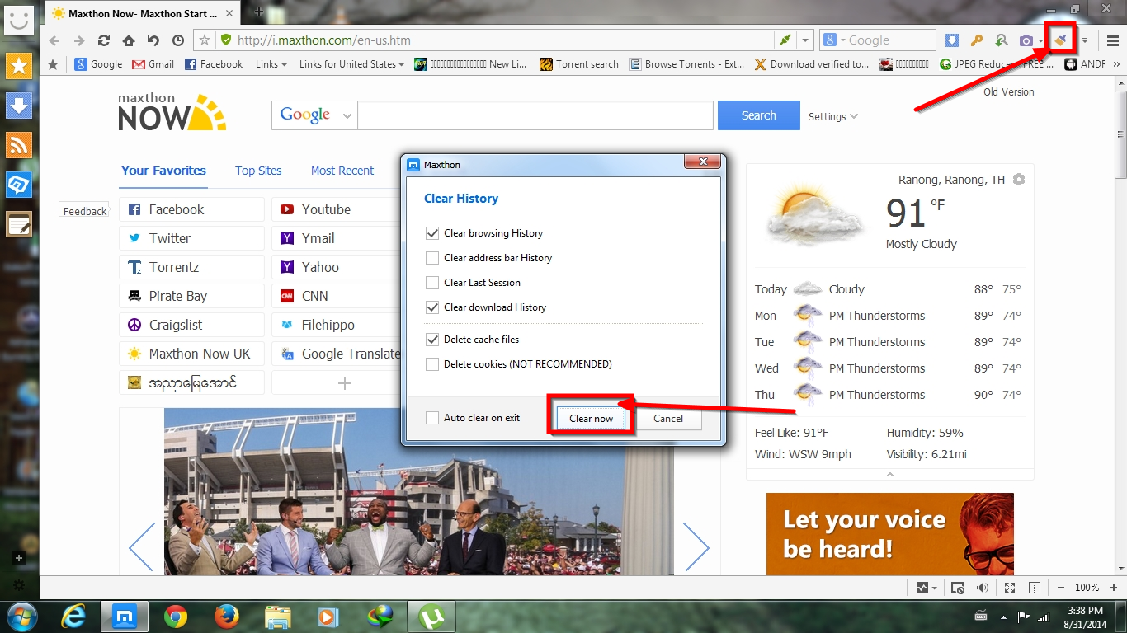Switch to Your Favorites tab

163,171
